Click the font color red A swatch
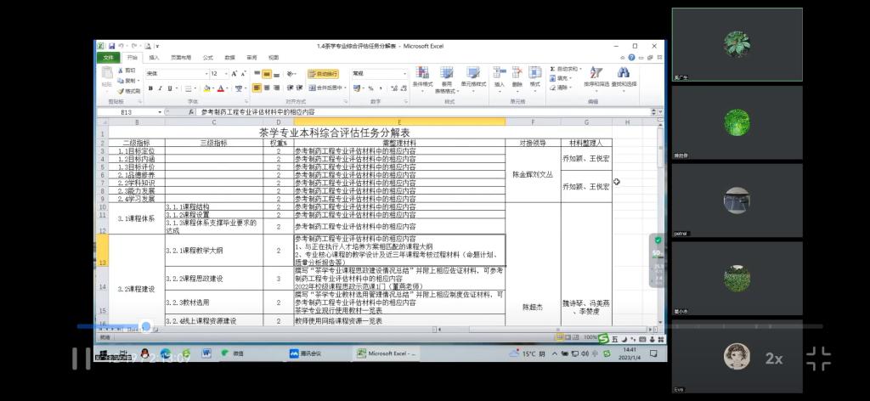This screenshot has width=870, height=401. coord(220,88)
